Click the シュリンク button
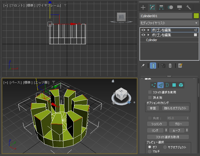 (157, 124)
